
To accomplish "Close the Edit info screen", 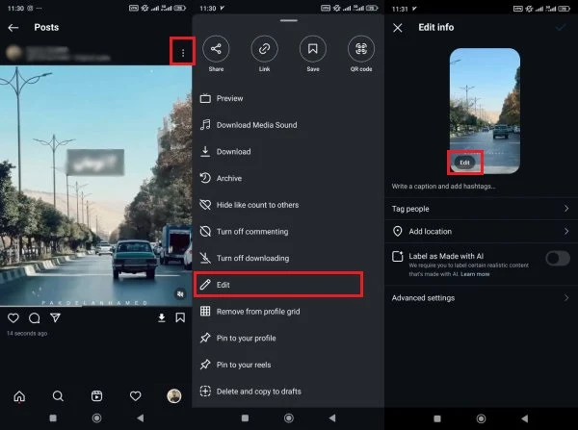I will pyautogui.click(x=398, y=28).
